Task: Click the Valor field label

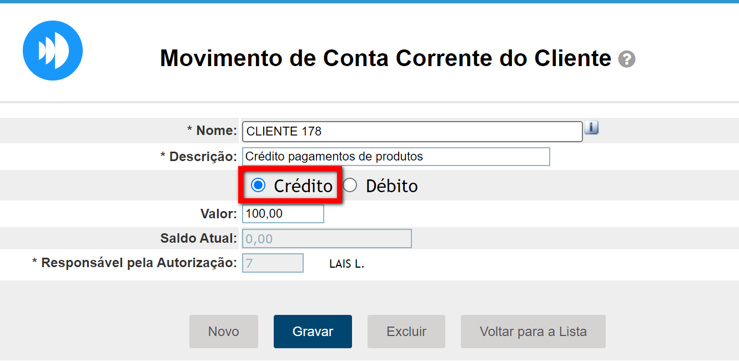Action: (219, 214)
